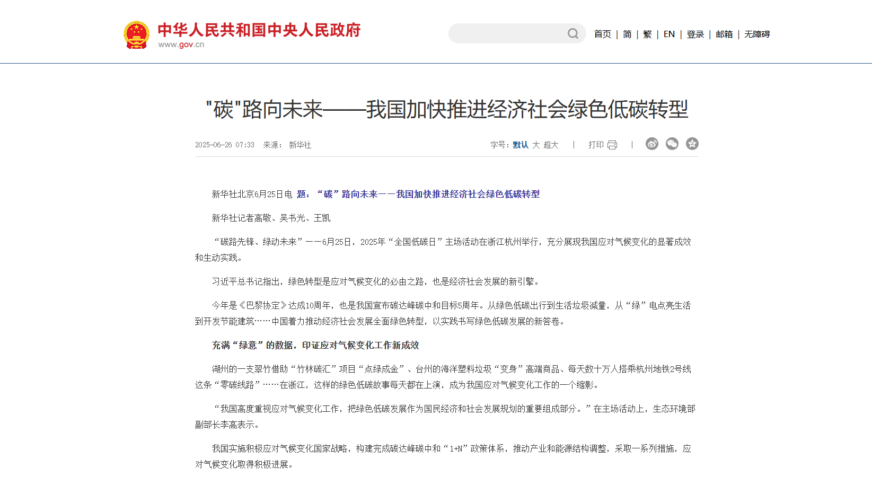Open the 无障碍 accessibility link
Viewport: 872px width, 477px height.
coord(756,34)
